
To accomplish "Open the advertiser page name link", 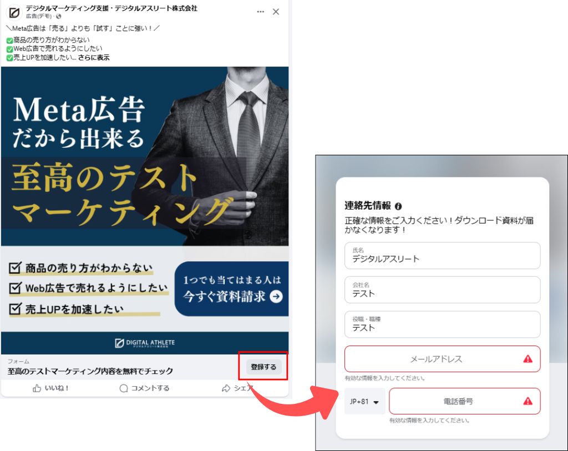I will [111, 8].
